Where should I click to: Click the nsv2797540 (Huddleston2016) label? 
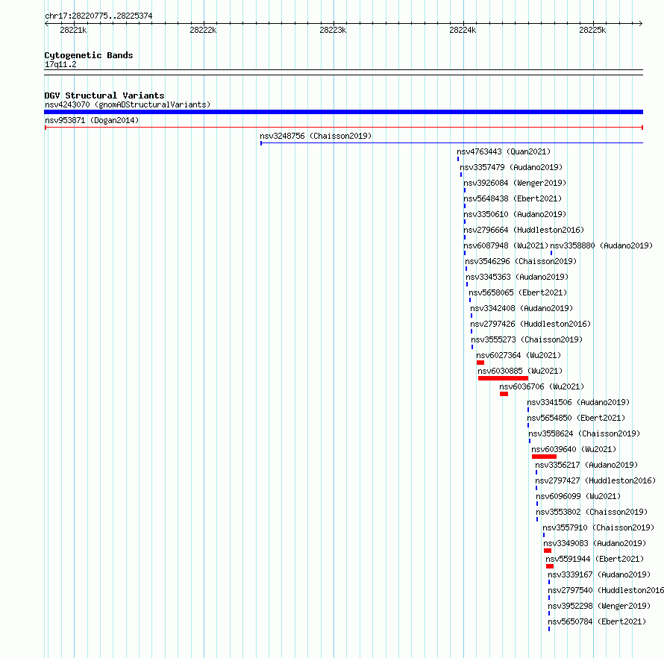pos(606,590)
